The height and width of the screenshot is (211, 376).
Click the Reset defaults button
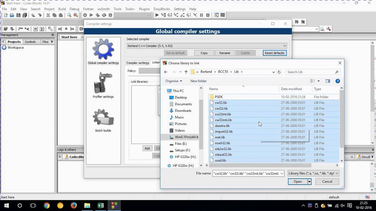pyautogui.click(x=275, y=53)
